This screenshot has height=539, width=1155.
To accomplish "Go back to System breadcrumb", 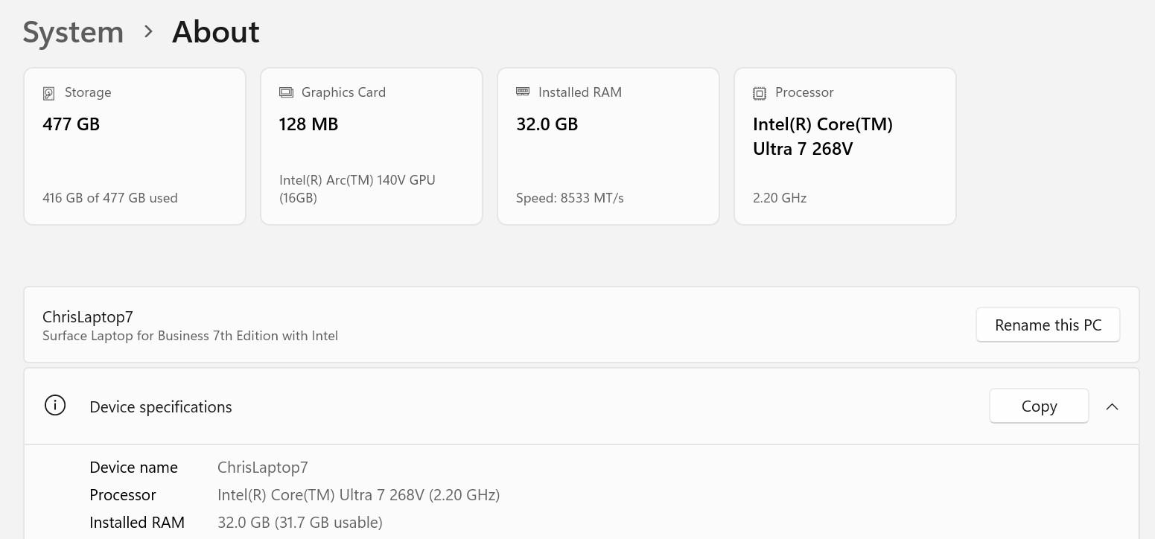I will (x=73, y=32).
